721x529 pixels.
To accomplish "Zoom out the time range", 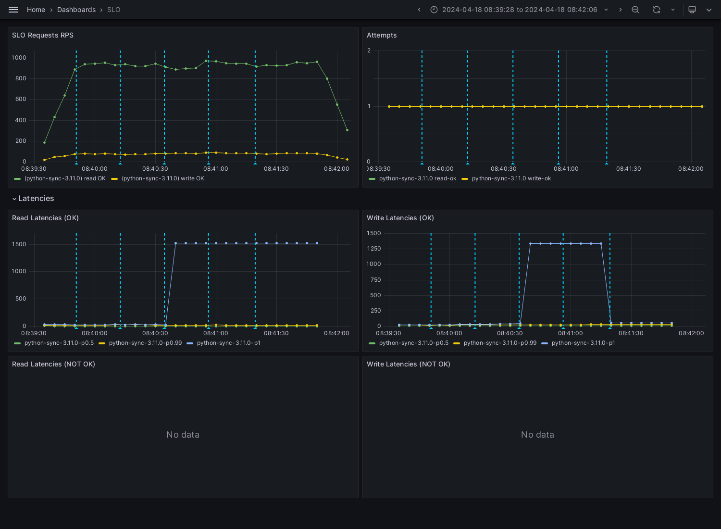I will [x=635, y=10].
